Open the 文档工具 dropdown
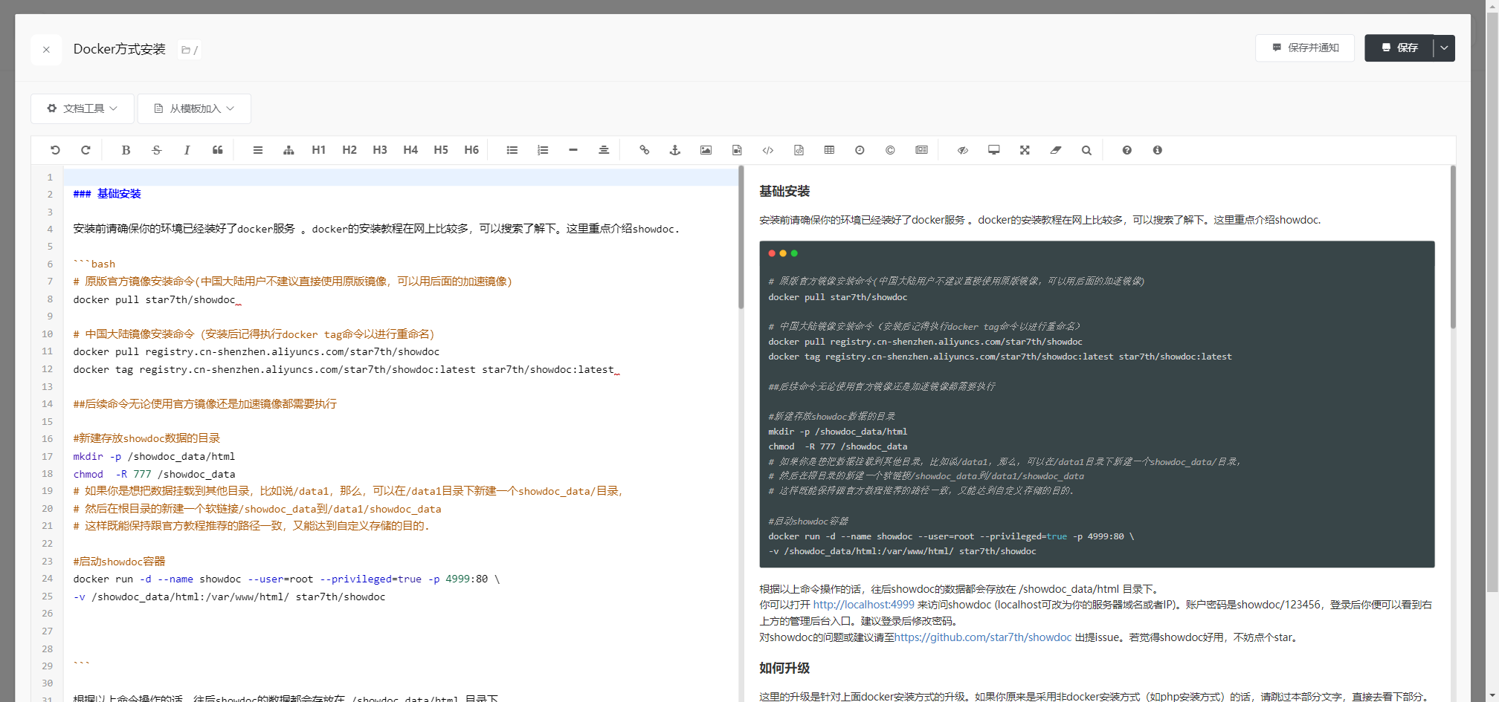Viewport: 1499px width, 702px height. (x=83, y=108)
